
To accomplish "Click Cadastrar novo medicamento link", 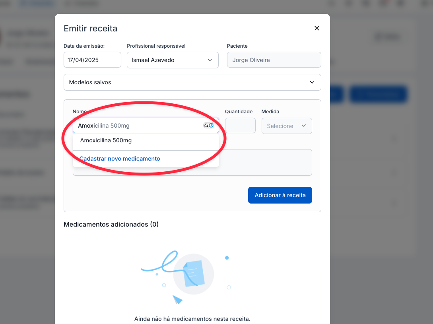I will point(120,159).
